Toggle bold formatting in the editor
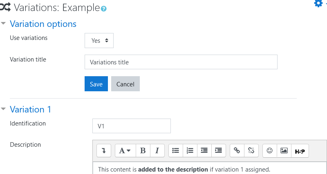Image resolution: width=327 pixels, height=174 pixels. click(x=143, y=150)
